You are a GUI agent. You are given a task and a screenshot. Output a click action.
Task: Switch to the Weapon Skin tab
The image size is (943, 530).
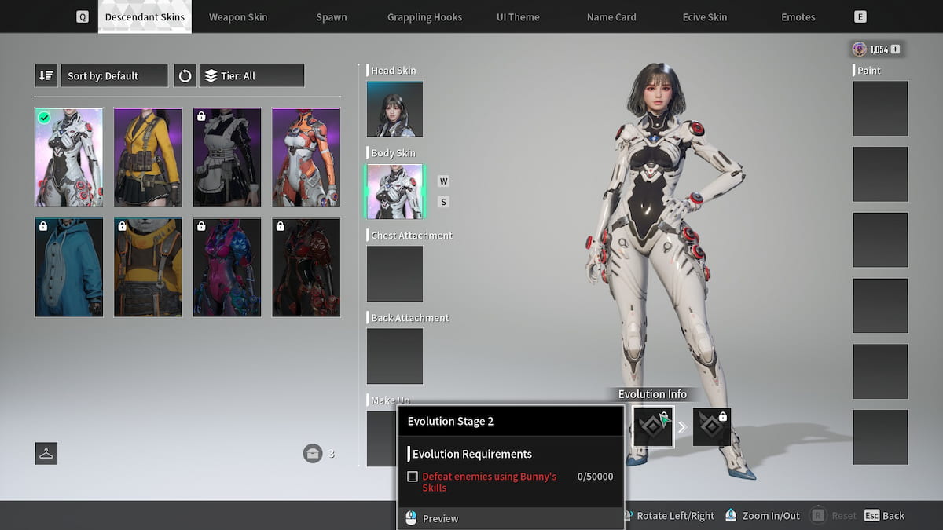coord(238,16)
